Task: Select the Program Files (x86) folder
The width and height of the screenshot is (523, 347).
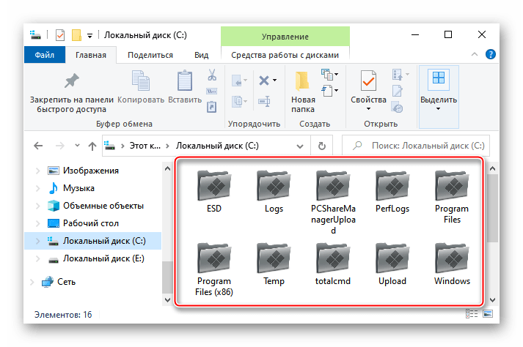Action: pos(214,269)
